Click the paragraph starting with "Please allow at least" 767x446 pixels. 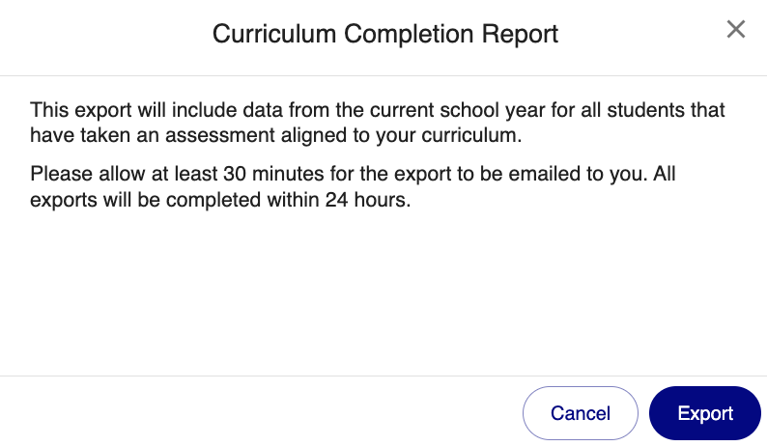(353, 187)
